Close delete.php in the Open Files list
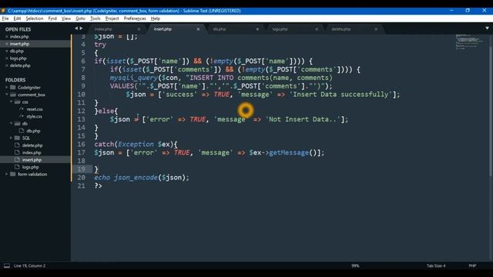The image size is (493, 277). (x=7, y=65)
